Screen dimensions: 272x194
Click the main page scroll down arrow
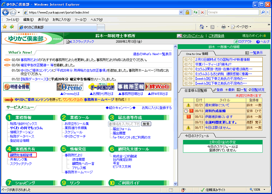coord(175,183)
